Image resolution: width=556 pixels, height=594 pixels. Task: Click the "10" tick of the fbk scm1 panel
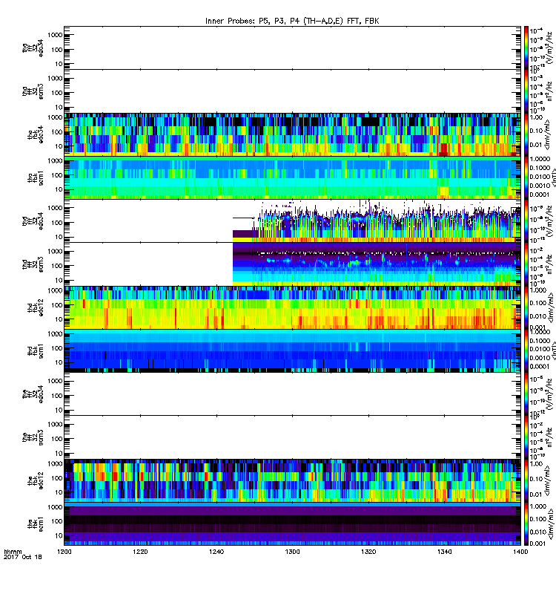point(59,535)
